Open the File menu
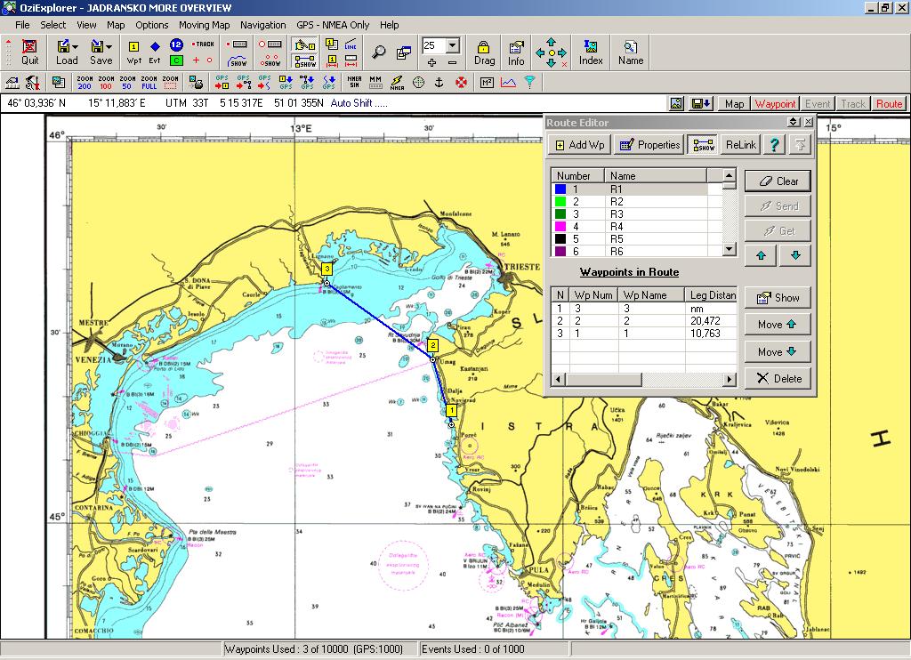Viewport: 911px width, 660px height. point(22,25)
